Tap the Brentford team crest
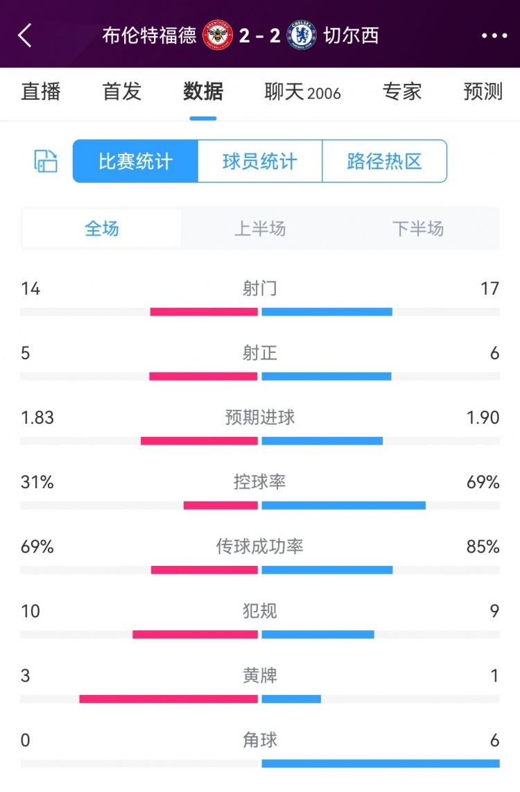The width and height of the screenshot is (520, 792). (x=218, y=35)
